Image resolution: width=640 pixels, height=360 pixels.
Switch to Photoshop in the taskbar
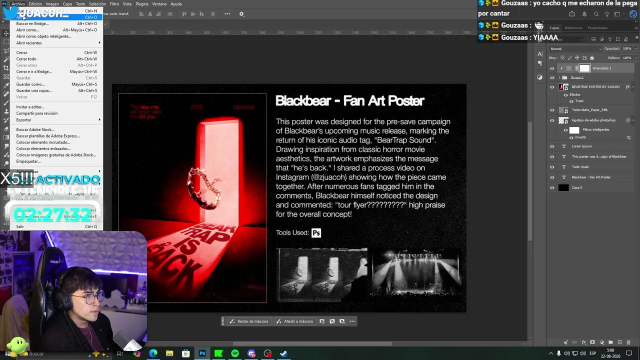tap(202, 353)
